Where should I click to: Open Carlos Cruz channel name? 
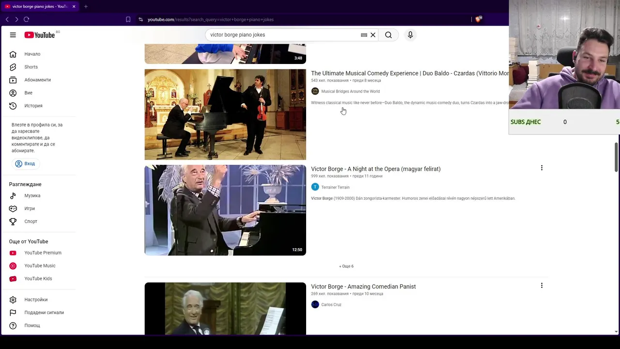[x=331, y=305]
